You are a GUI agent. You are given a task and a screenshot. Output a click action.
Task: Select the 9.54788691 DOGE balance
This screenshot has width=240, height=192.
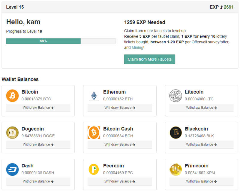pyautogui.click(x=38, y=136)
